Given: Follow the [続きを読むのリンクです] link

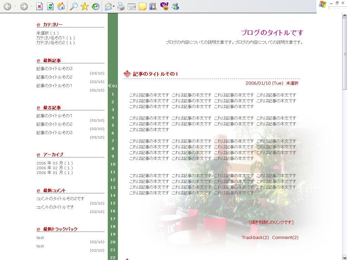Looking at the screenshot, I should pyautogui.click(x=271, y=222).
